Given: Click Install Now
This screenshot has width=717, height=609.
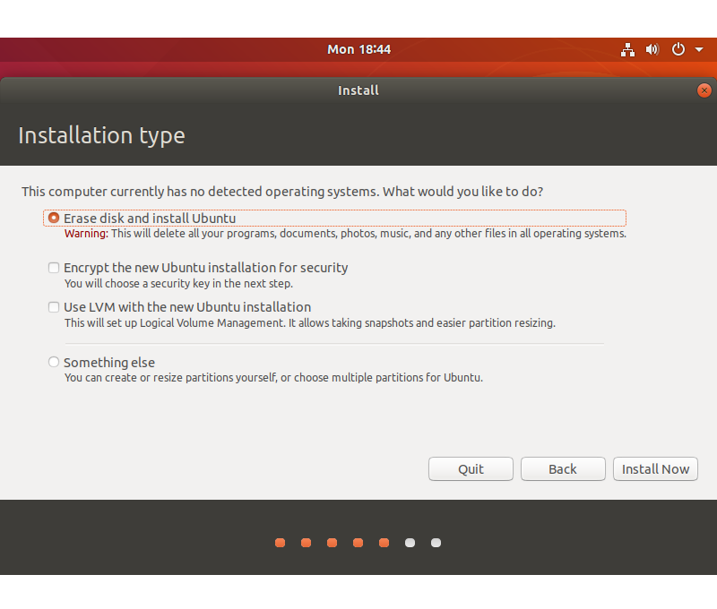Looking at the screenshot, I should 655,468.
